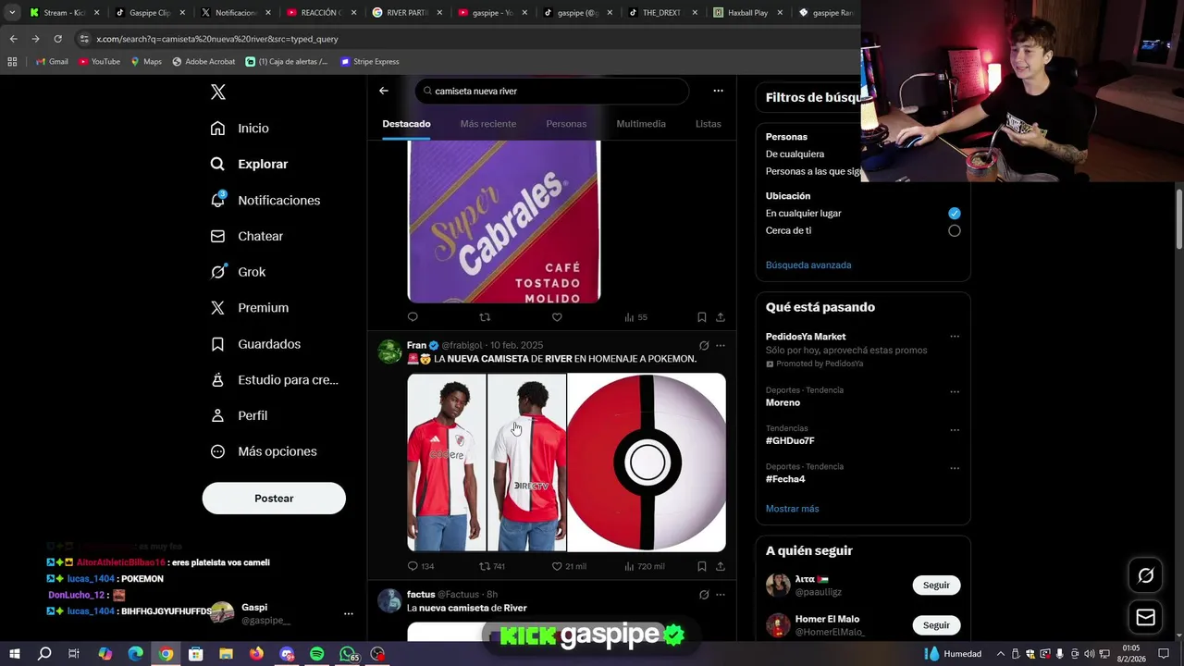This screenshot has width=1184, height=666.
Task: Open Notificaciones in the sidebar
Action: coord(265,200)
